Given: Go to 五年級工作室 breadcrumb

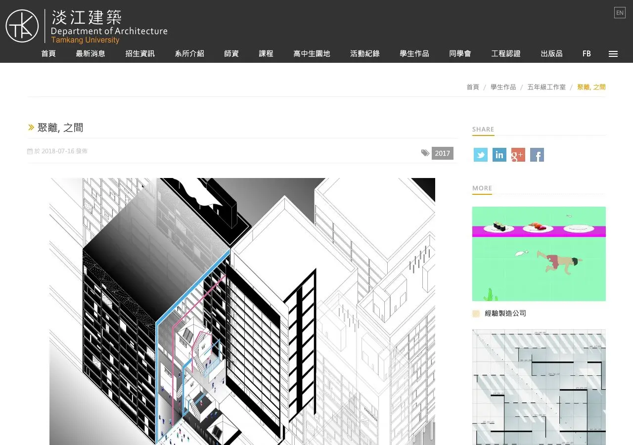Looking at the screenshot, I should click(546, 87).
